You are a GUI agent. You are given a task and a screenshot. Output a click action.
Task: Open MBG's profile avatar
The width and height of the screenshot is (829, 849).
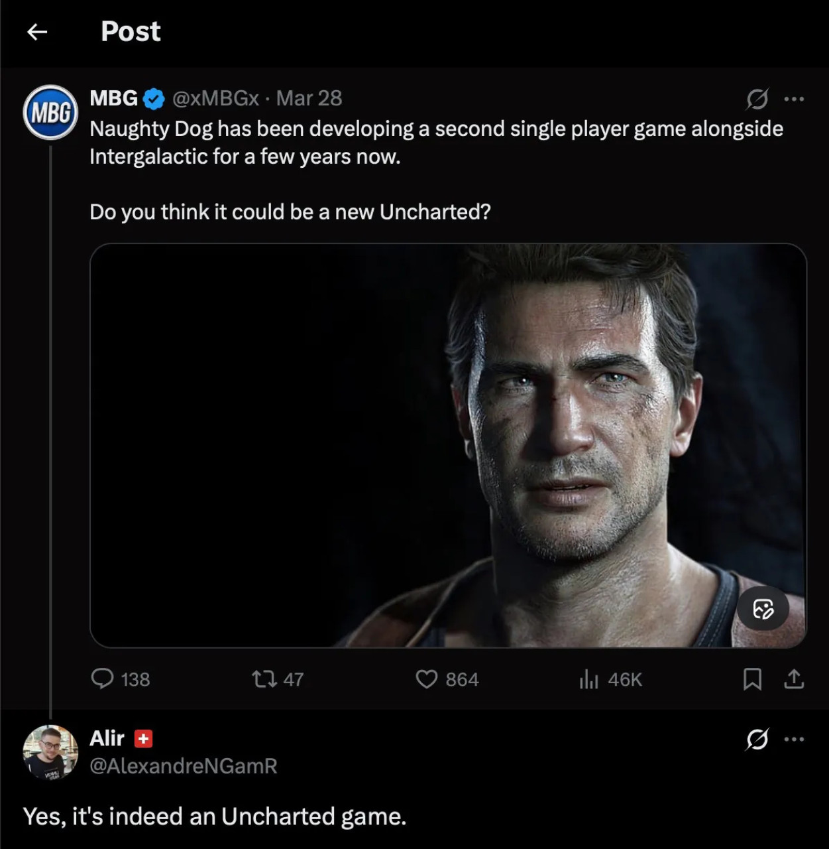pyautogui.click(x=50, y=112)
